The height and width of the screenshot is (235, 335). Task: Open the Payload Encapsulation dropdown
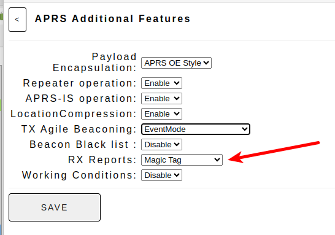click(176, 63)
